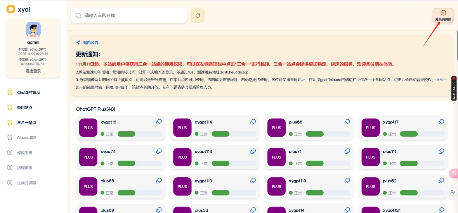Click the chat icon on xygpt110 card
The image size is (458, 213).
click(x=253, y=181)
